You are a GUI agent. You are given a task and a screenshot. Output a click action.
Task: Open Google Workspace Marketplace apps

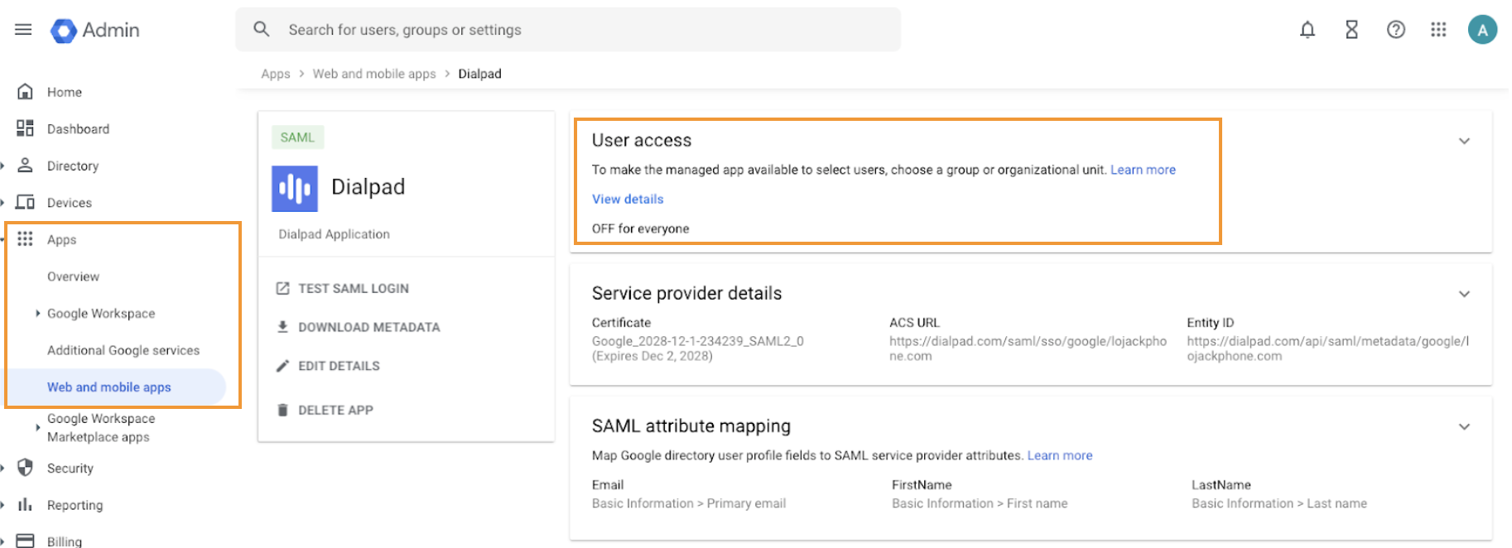point(101,428)
